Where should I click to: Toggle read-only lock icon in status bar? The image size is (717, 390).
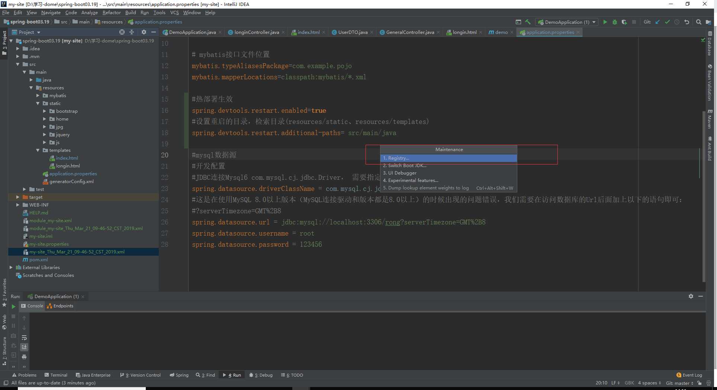point(700,383)
